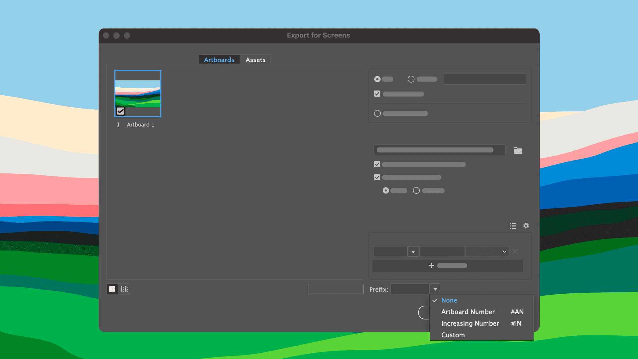
Task: Open the scale dropdown arrow
Action: (413, 252)
